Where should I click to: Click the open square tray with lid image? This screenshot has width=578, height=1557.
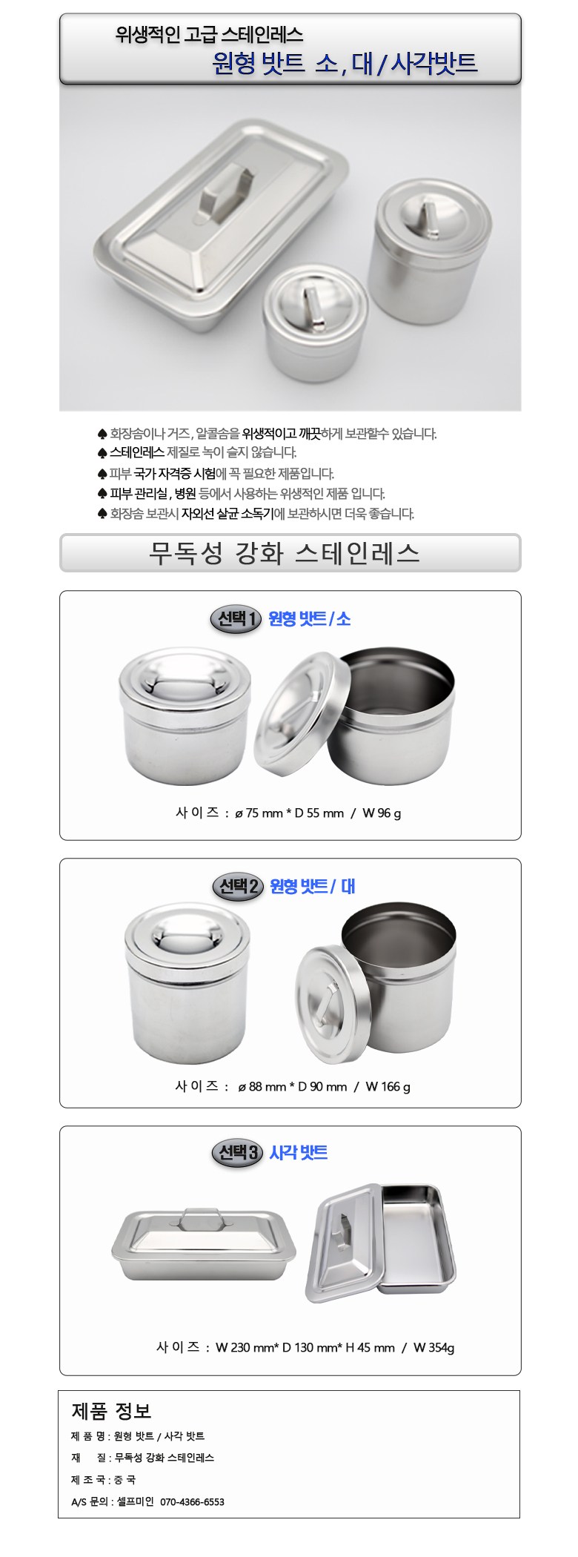pos(380,1243)
